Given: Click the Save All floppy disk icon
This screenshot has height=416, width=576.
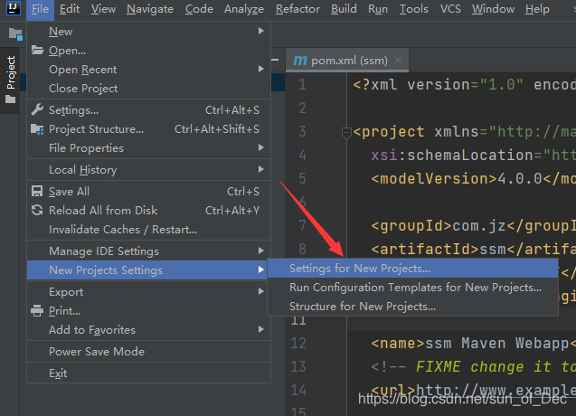Looking at the screenshot, I should [37, 191].
